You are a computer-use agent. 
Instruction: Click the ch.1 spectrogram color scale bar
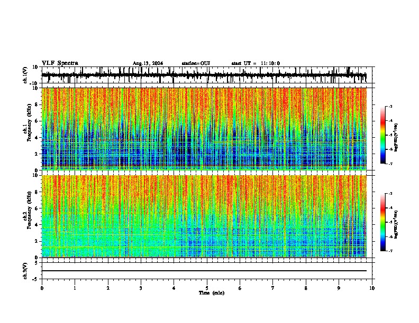(383, 135)
